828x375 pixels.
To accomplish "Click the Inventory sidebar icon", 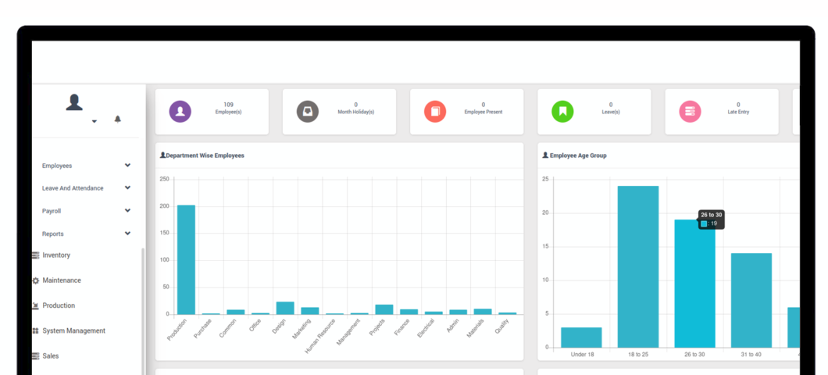I will [x=35, y=255].
